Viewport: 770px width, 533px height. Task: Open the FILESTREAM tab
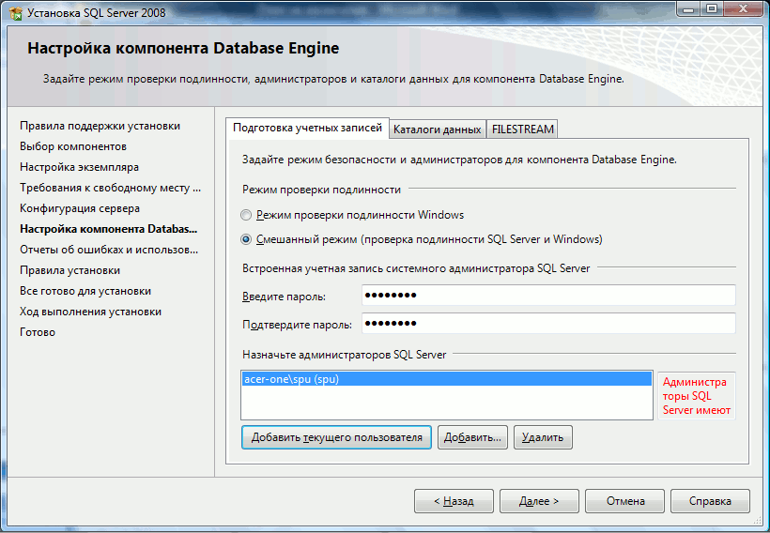[522, 129]
